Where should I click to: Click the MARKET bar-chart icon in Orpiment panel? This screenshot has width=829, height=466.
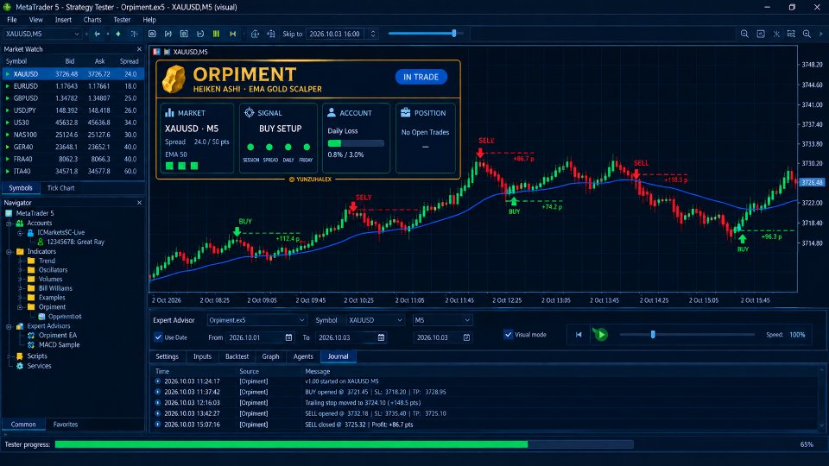pyautogui.click(x=170, y=112)
